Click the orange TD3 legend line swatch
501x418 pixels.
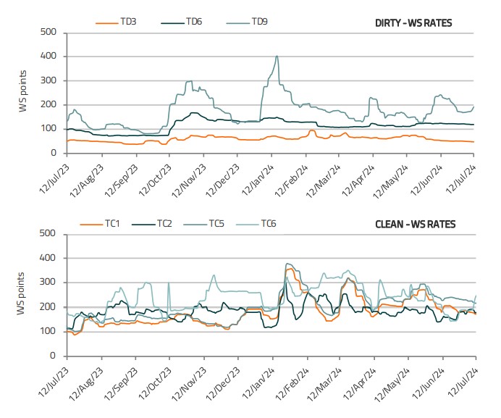107,22
